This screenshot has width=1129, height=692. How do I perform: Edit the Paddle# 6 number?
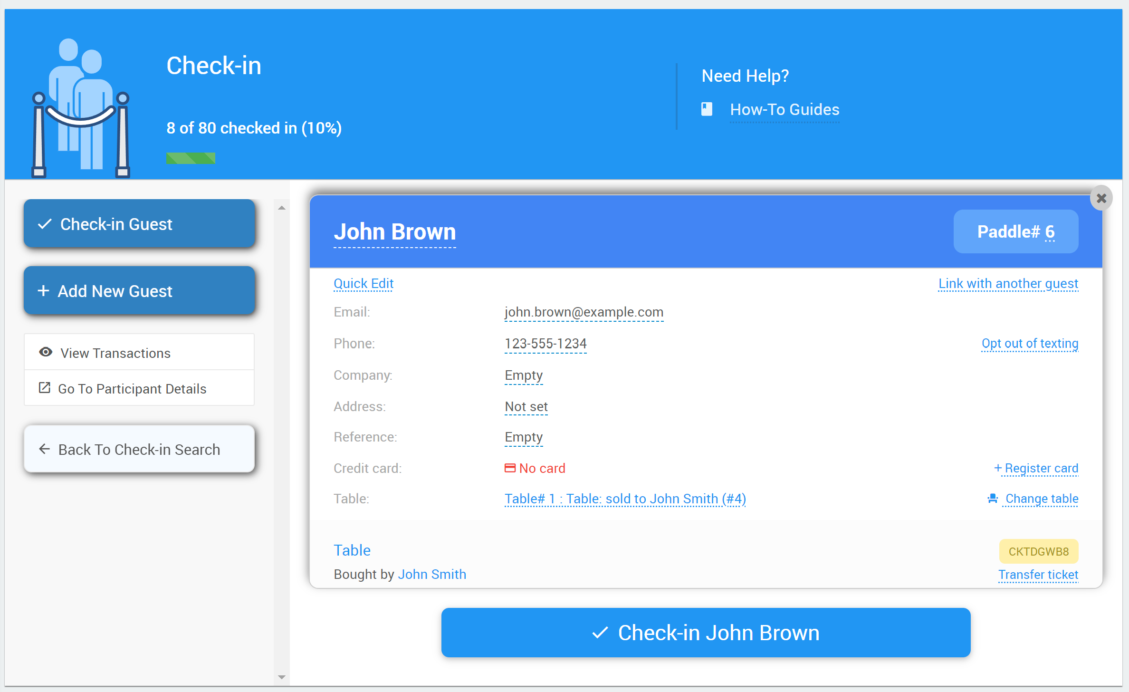(x=1050, y=232)
